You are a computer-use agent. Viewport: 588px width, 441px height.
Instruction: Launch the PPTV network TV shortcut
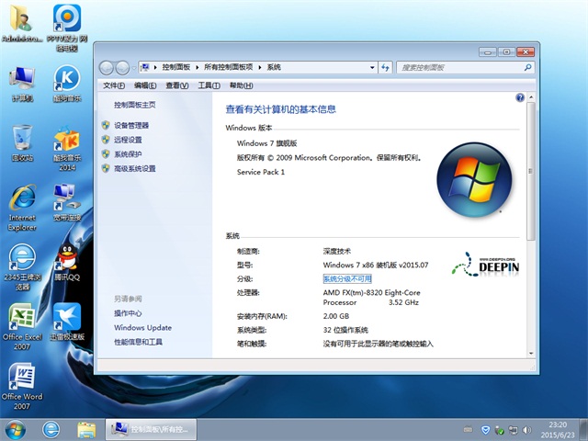point(67,28)
